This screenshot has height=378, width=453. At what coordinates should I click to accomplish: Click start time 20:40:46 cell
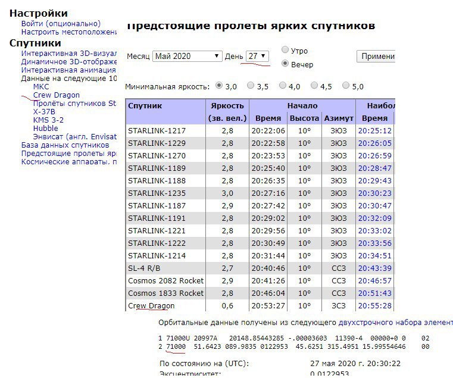tap(268, 268)
